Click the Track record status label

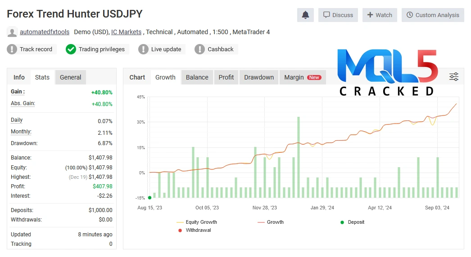tap(36, 49)
